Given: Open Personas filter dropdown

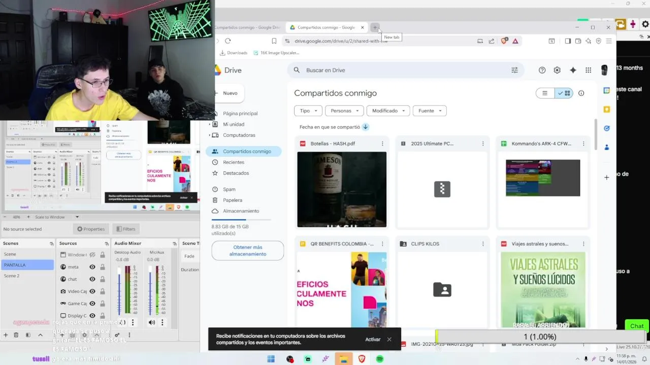Looking at the screenshot, I should click(344, 111).
